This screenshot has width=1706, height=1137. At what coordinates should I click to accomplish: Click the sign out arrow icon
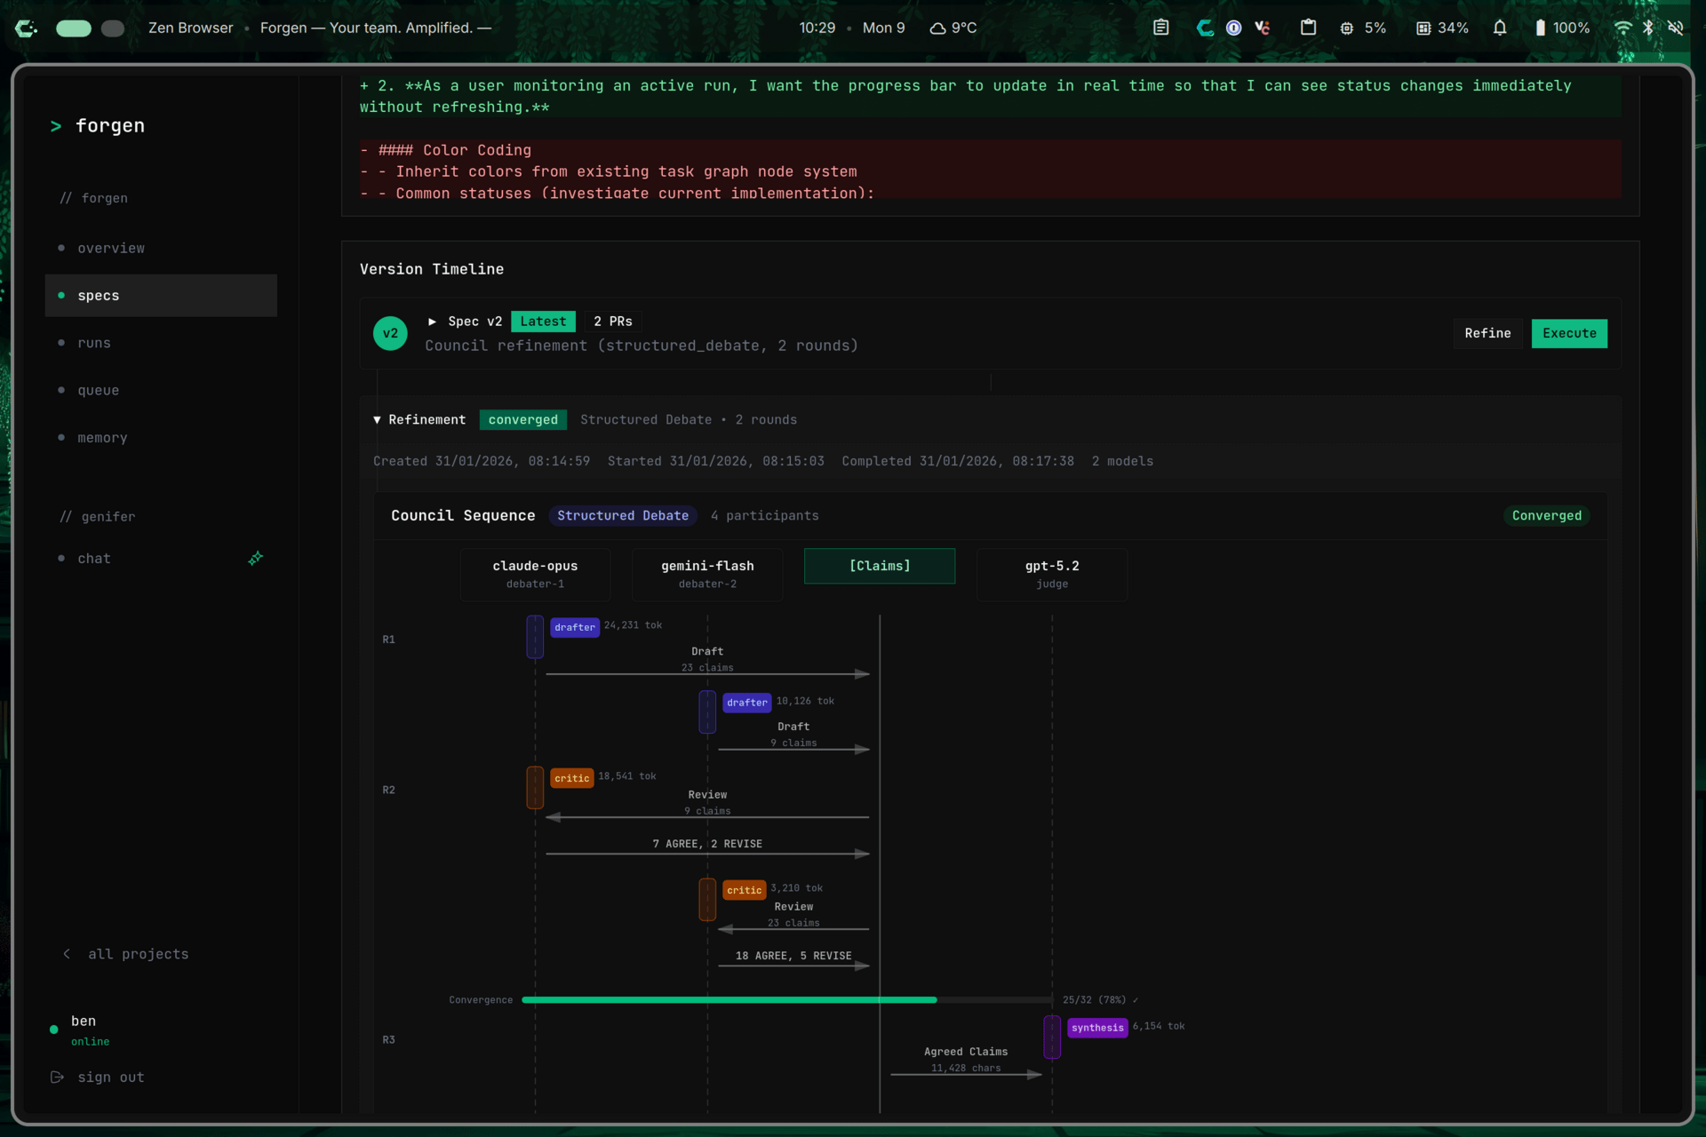tap(58, 1077)
